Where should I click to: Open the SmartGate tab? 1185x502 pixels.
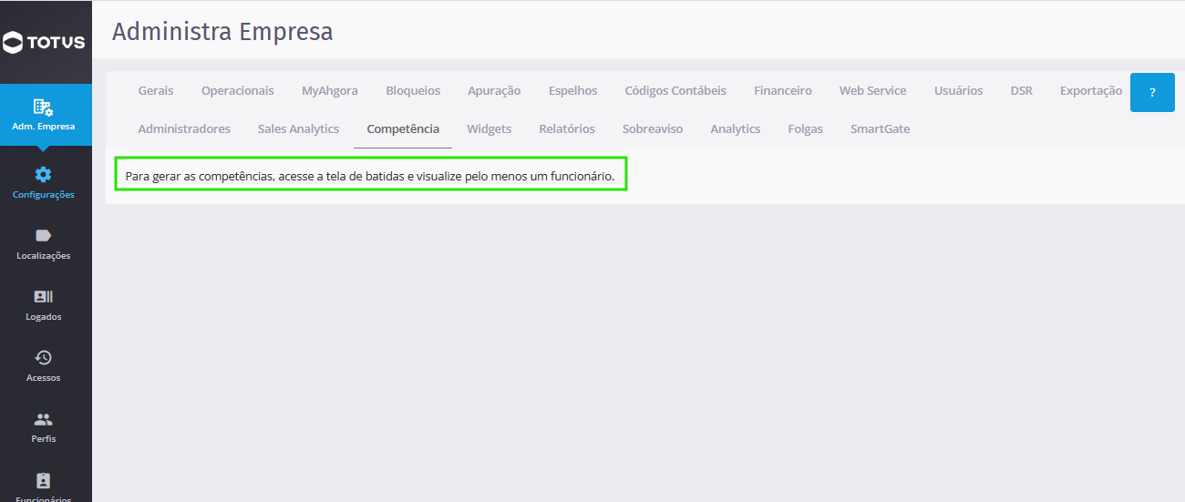coord(881,128)
